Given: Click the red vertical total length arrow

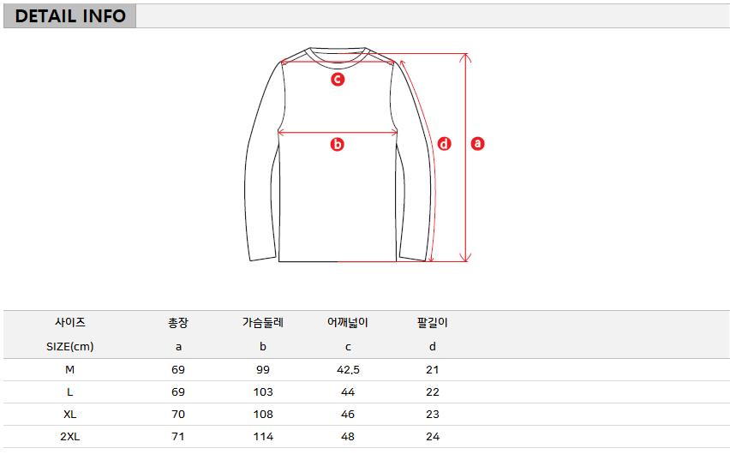Looking at the screenshot, I should point(465,158).
